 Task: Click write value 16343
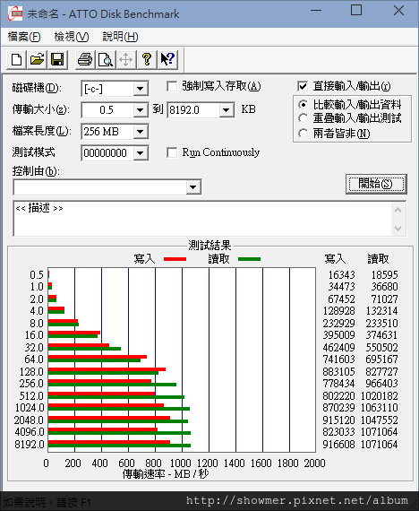[341, 274]
